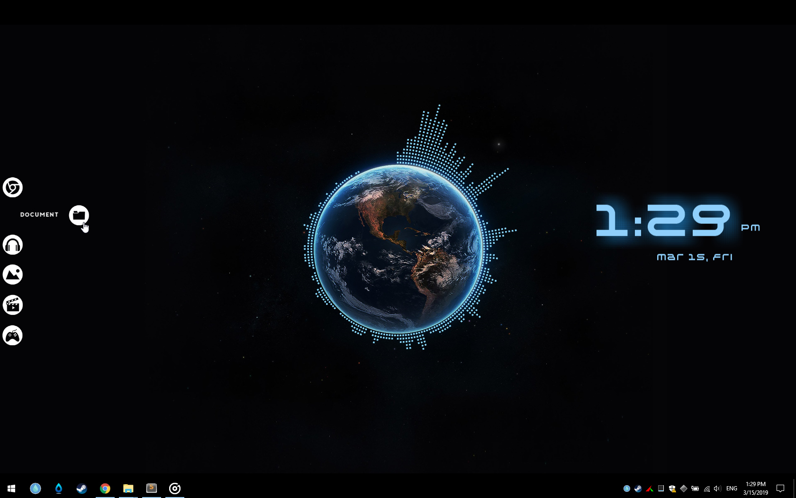Open the Movies clapperboard sidebar shortcut
Image resolution: width=796 pixels, height=498 pixels.
[13, 305]
